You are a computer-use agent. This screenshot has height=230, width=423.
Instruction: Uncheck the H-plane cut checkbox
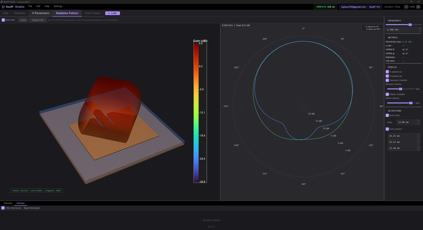(x=387, y=76)
